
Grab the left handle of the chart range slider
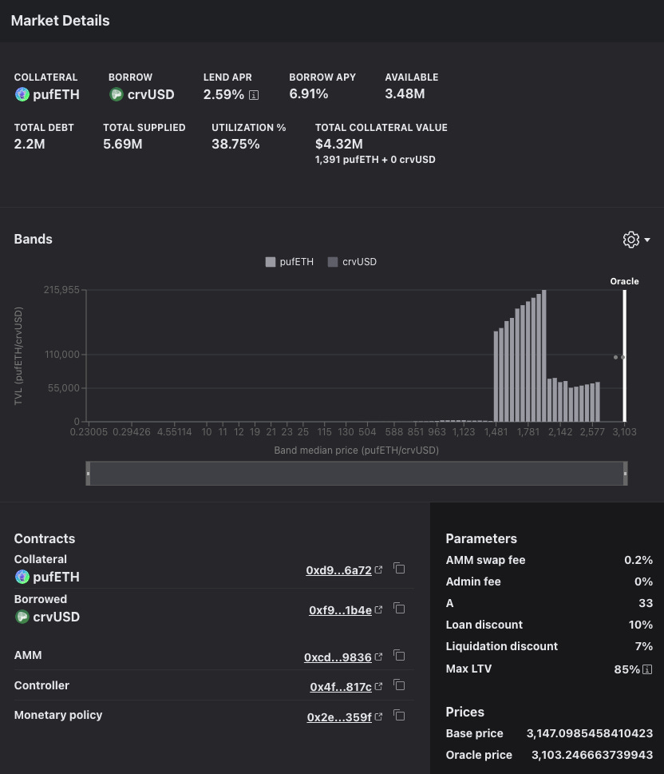pyautogui.click(x=88, y=474)
